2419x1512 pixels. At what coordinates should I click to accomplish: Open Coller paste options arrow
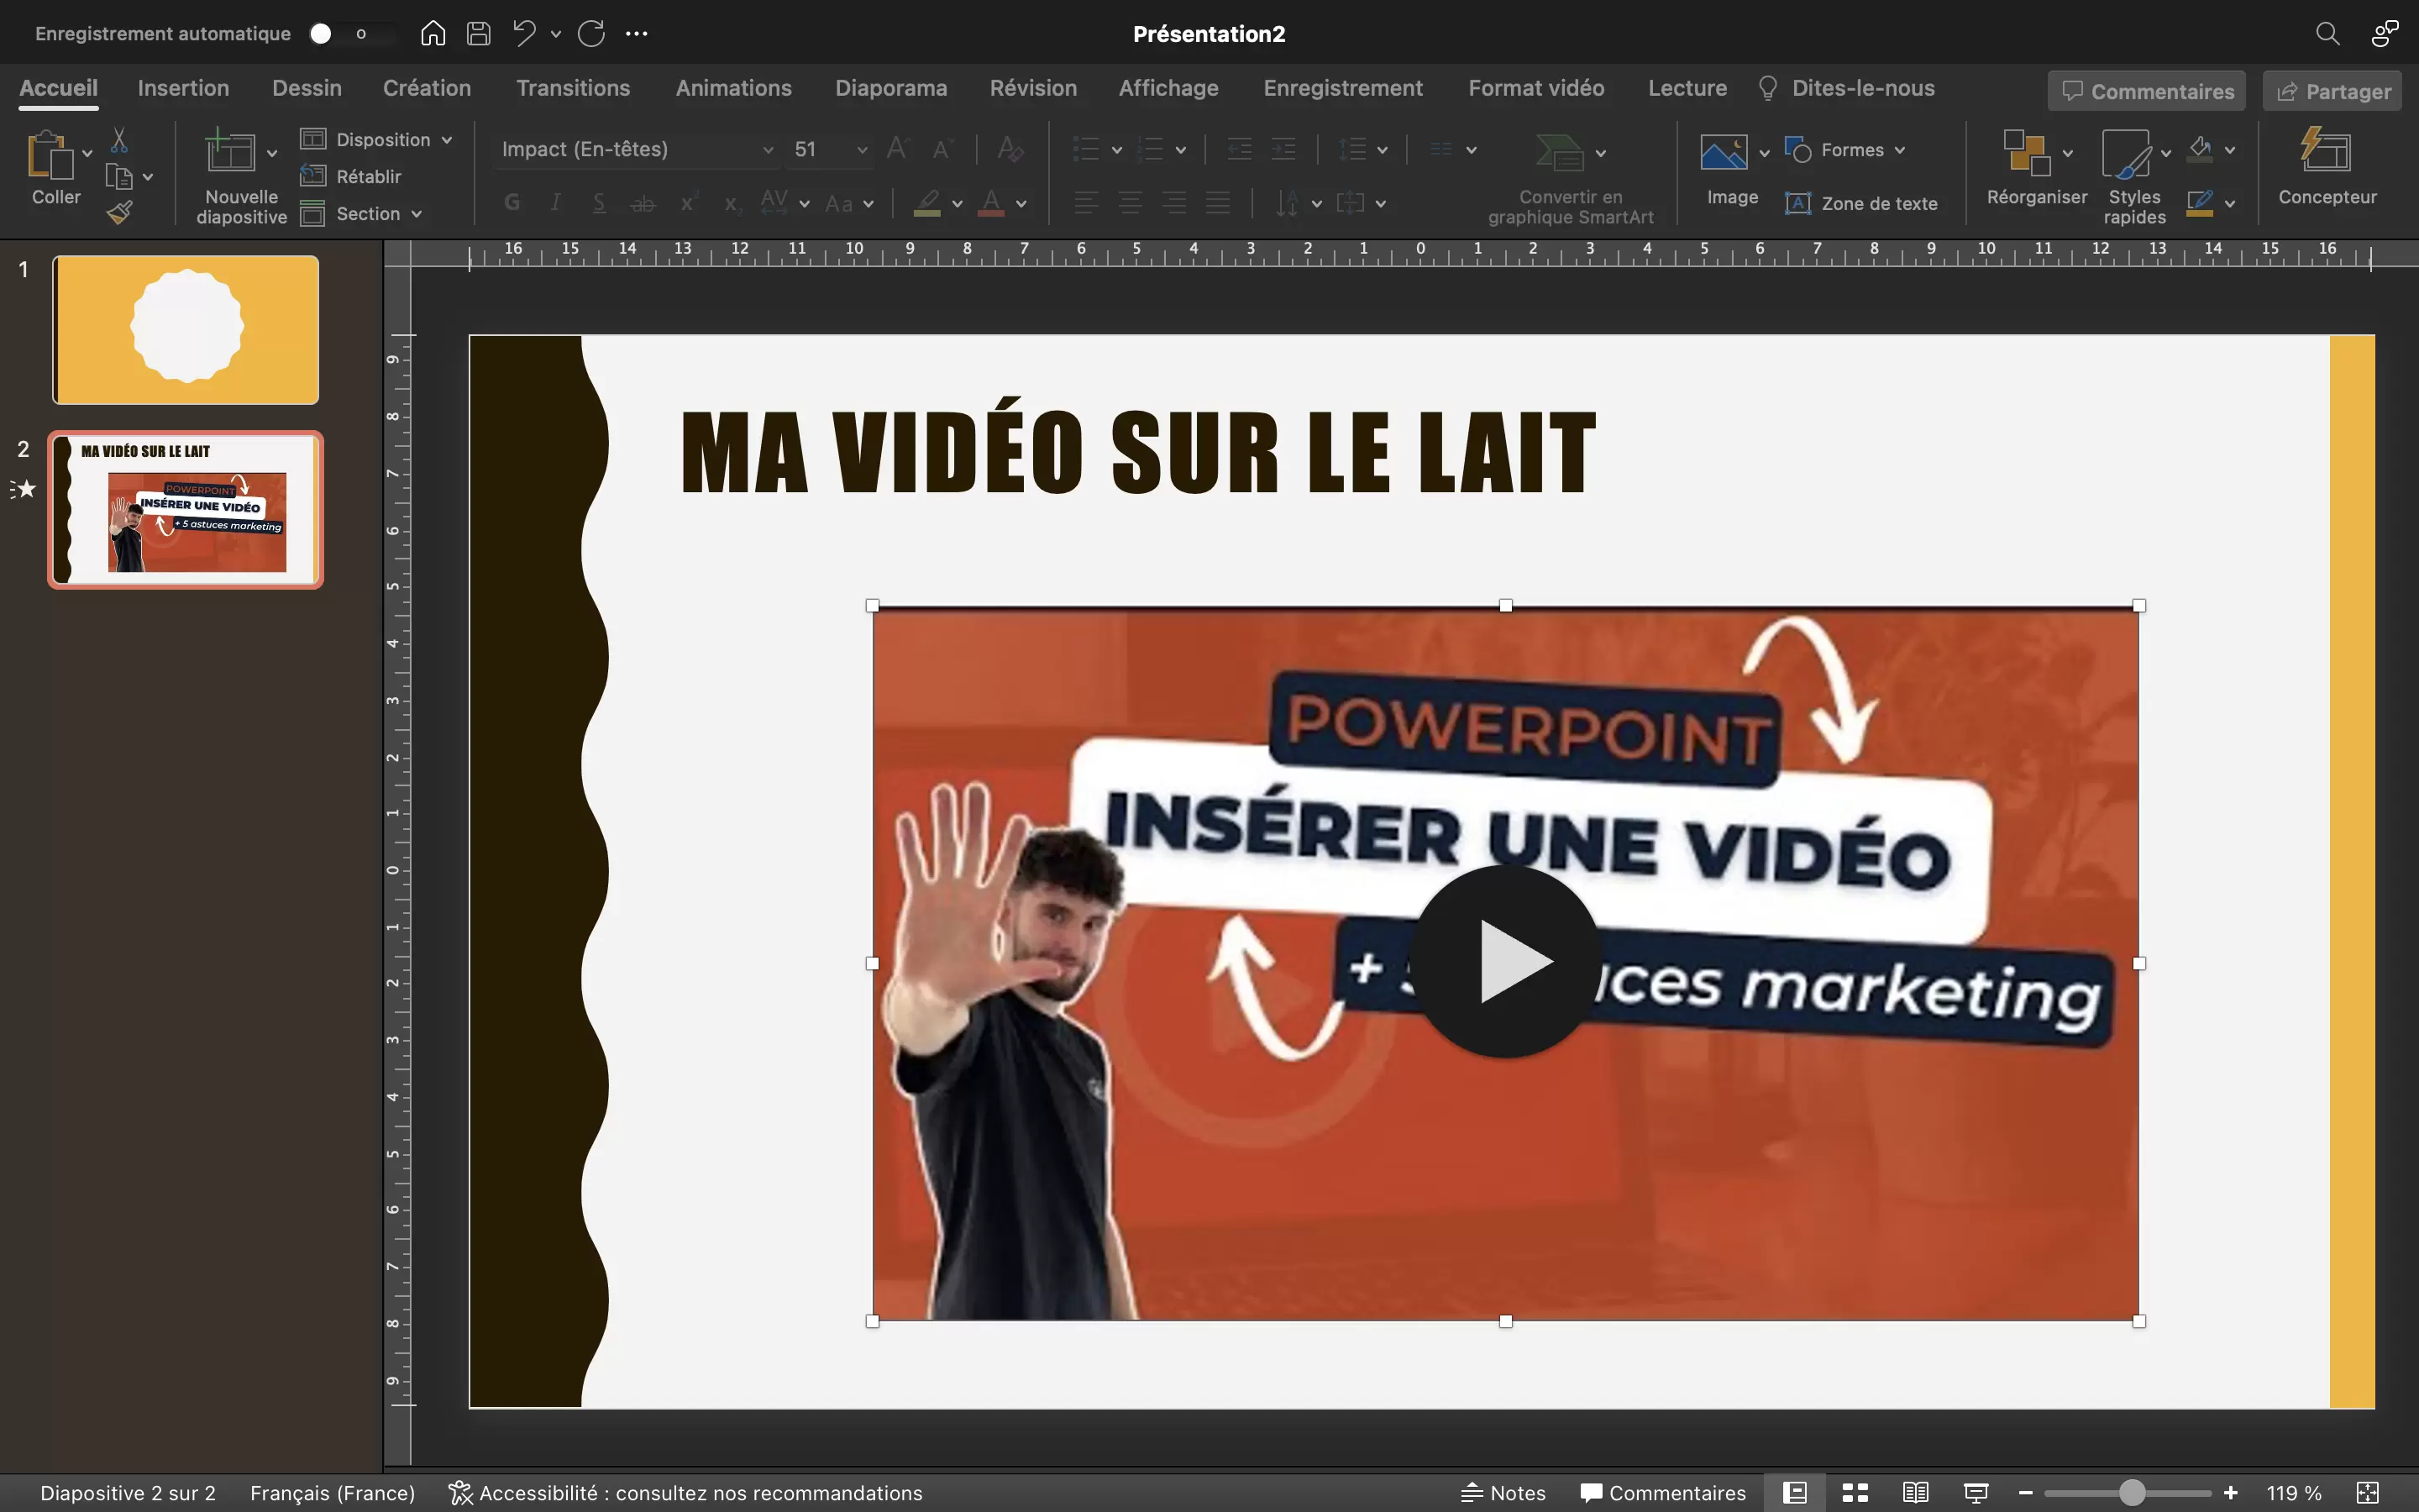87,153
